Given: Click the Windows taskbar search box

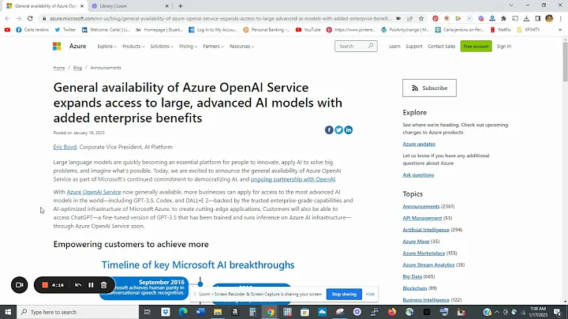Looking at the screenshot, I should click(x=77, y=312).
